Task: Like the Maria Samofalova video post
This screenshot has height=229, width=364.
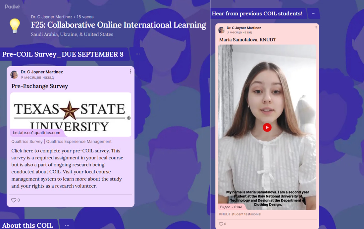Action: [221, 224]
